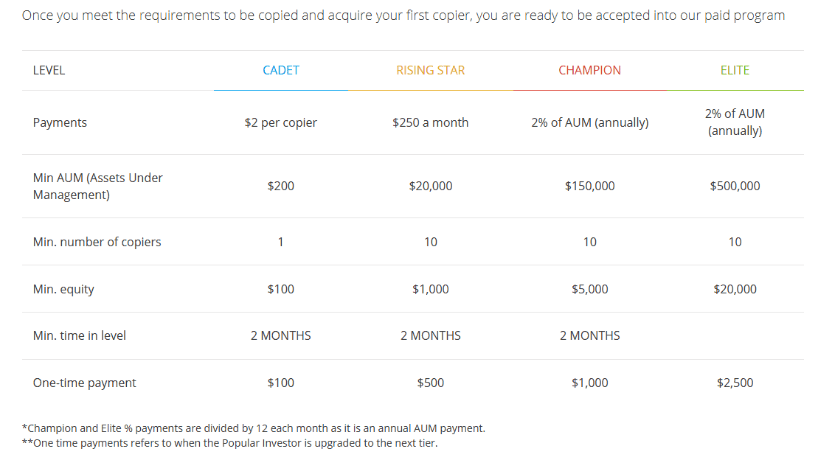Click the Payments row label
The height and width of the screenshot is (460, 818).
tap(60, 122)
